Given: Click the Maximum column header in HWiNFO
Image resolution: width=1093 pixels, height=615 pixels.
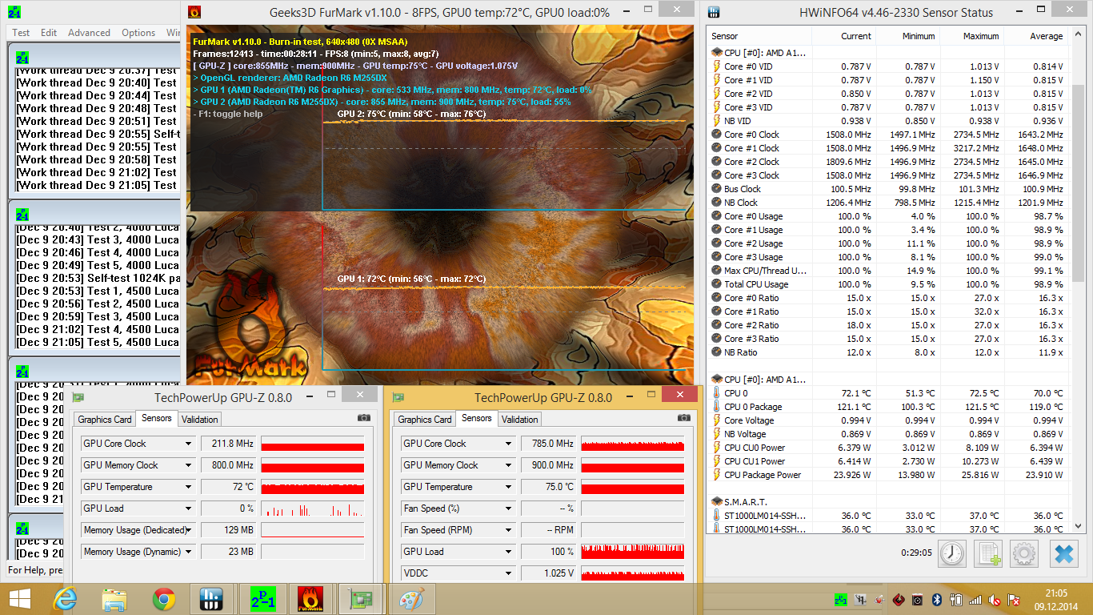Looking at the screenshot, I should point(972,36).
